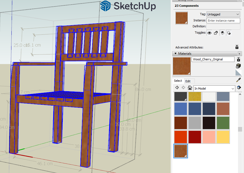The height and width of the screenshot is (173, 244).
Task: Toggle the Hidden eye icon
Action: [209, 33]
